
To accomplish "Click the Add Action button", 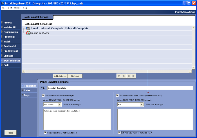I will pos(60,76).
